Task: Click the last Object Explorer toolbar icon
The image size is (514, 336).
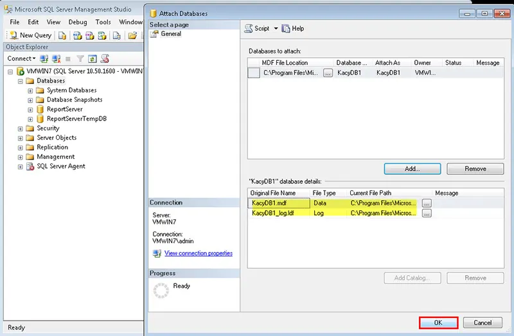Action: coord(105,59)
